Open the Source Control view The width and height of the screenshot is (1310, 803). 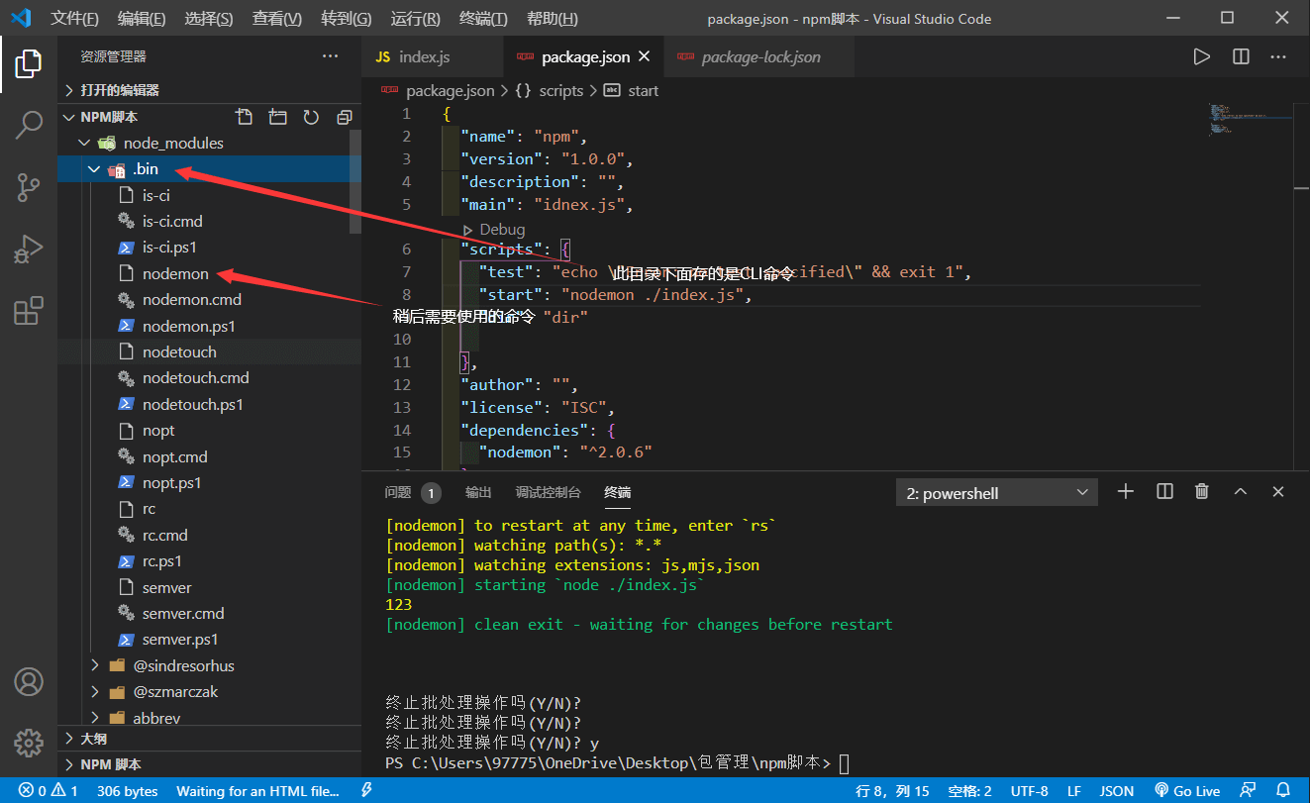tap(29, 187)
